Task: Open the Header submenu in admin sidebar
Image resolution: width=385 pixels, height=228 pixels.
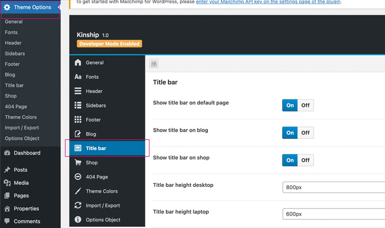Action: click(x=13, y=43)
